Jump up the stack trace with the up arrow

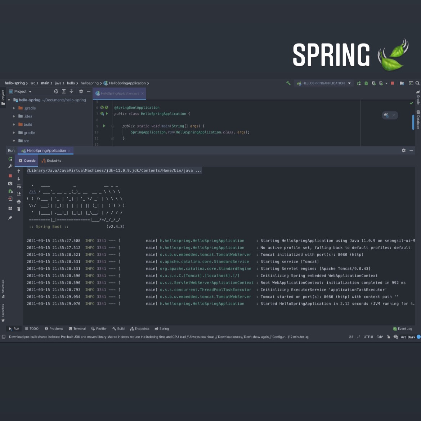click(19, 171)
